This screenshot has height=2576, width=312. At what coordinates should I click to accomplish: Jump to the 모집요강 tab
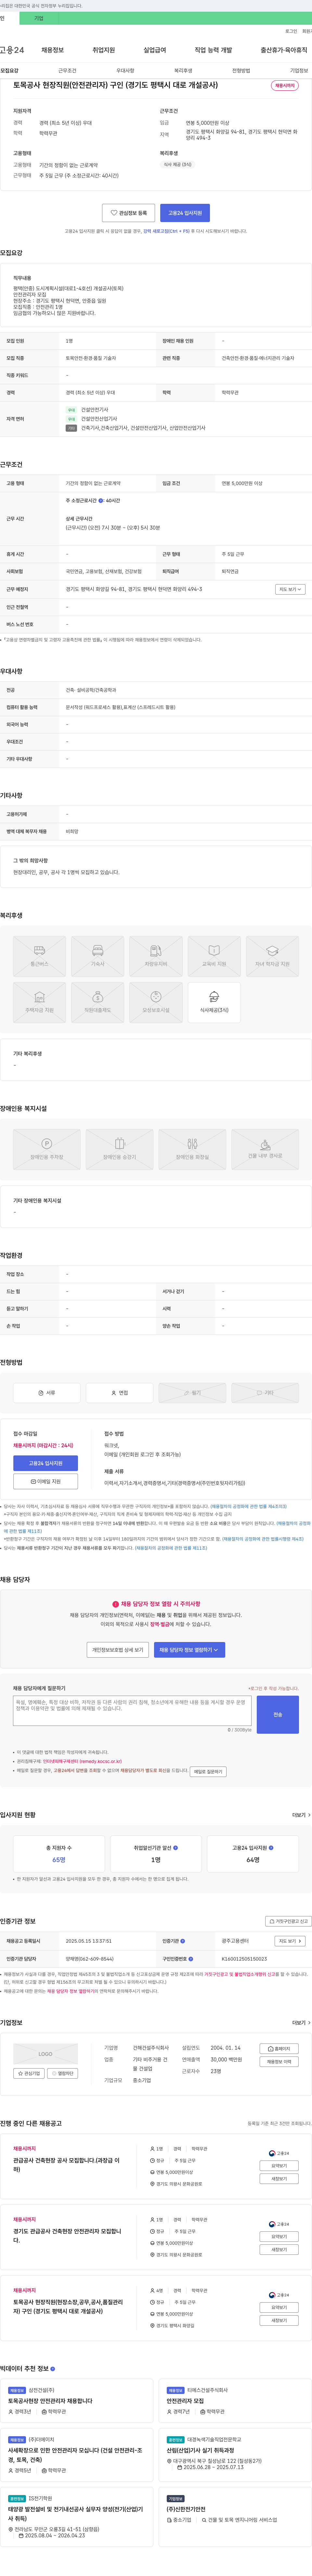(x=9, y=71)
